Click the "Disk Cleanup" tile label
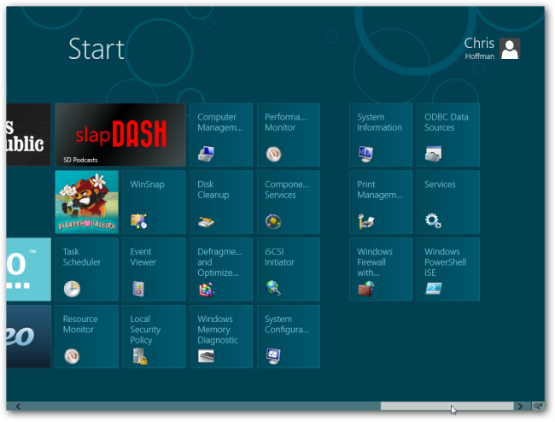The width and height of the screenshot is (555, 422). coord(213,190)
